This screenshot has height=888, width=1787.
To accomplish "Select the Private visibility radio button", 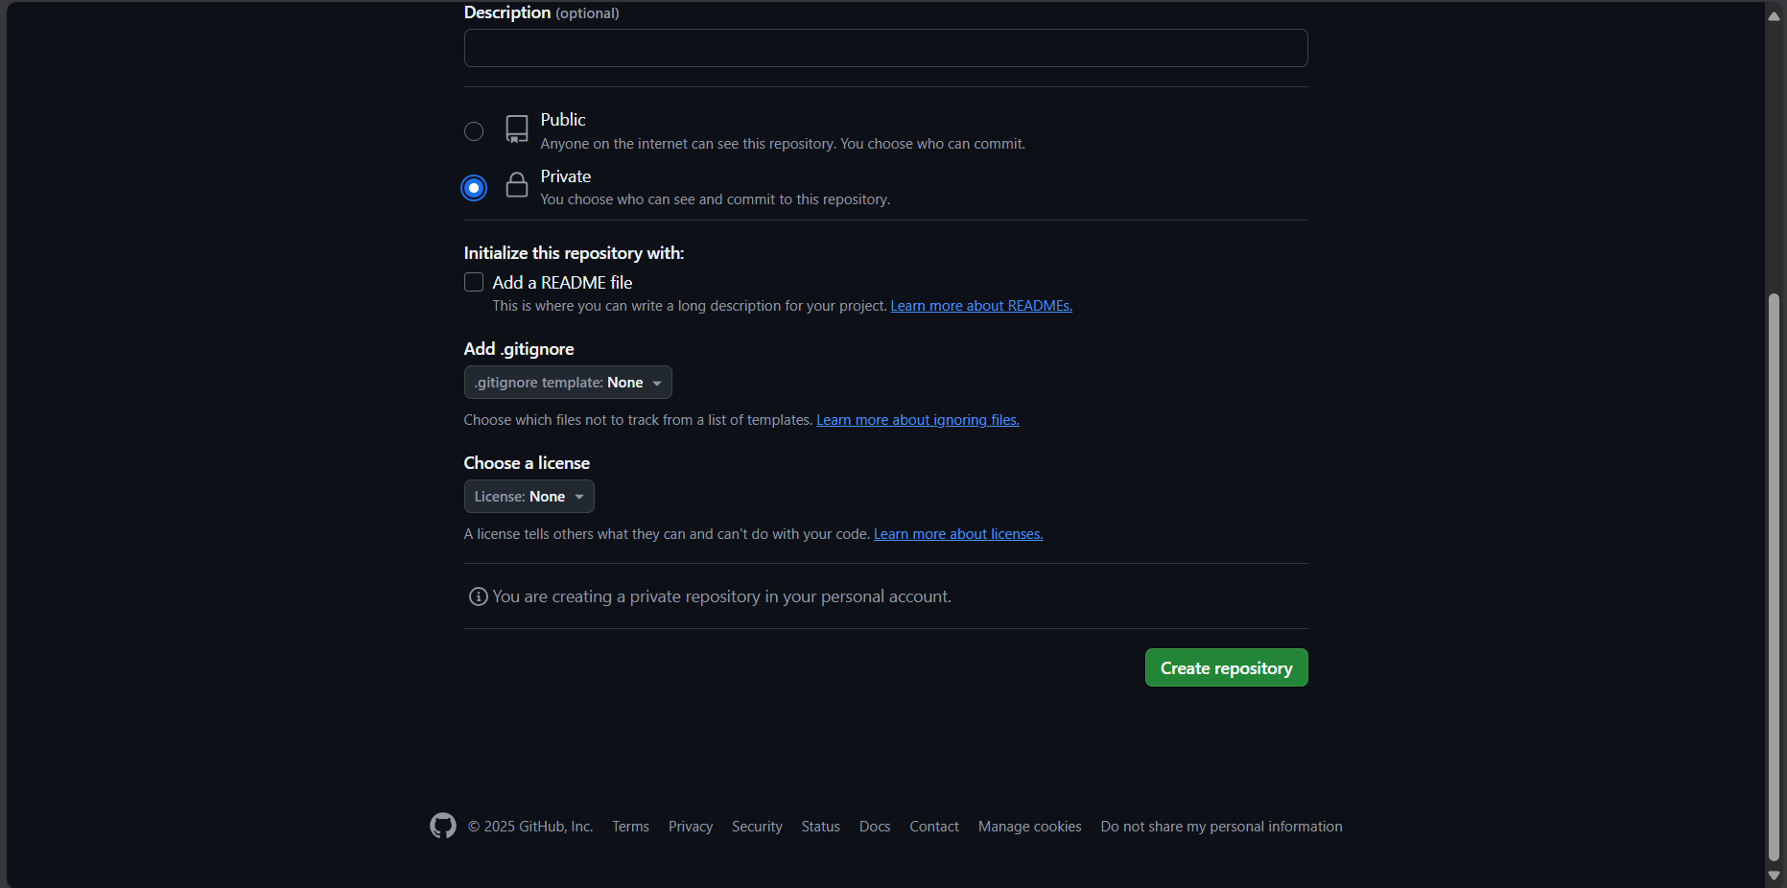I will (x=474, y=188).
